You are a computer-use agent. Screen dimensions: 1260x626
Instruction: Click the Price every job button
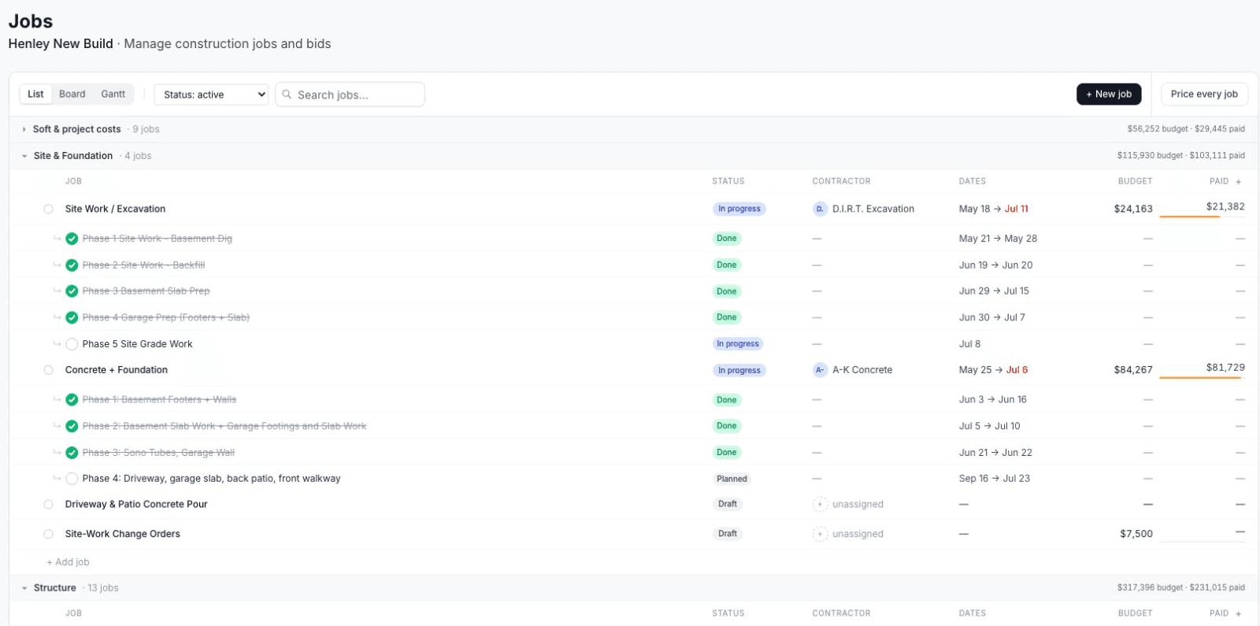(x=1204, y=94)
